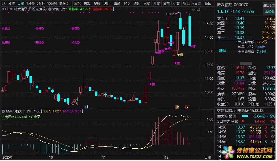Open the 复权 adjustment option
Image resolution: width=277 pixels, height=161 pixels.
point(77,3)
